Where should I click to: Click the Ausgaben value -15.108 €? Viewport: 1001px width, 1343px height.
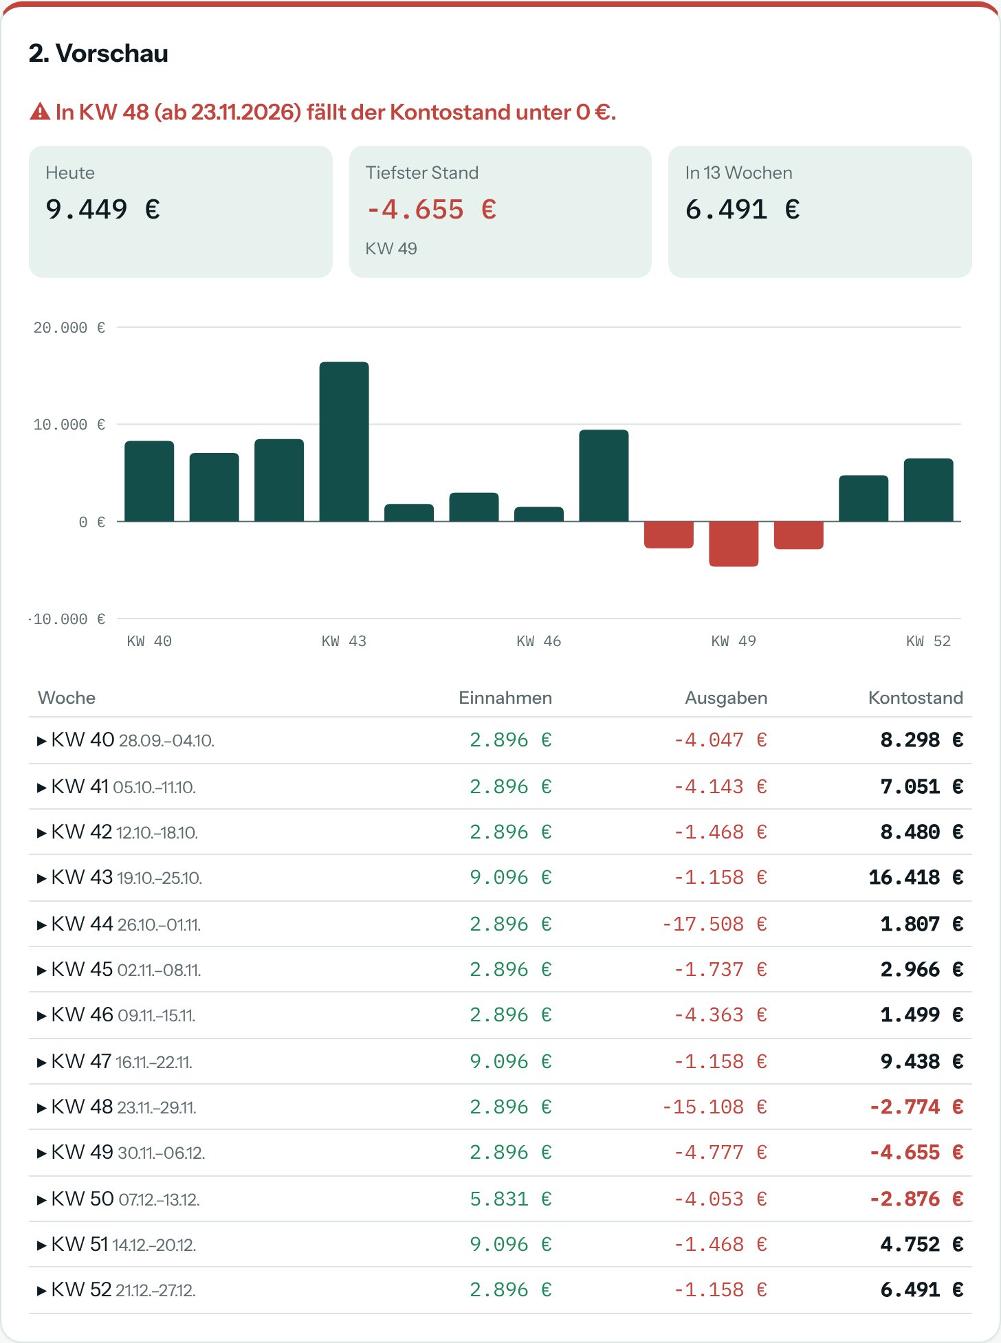click(714, 1107)
